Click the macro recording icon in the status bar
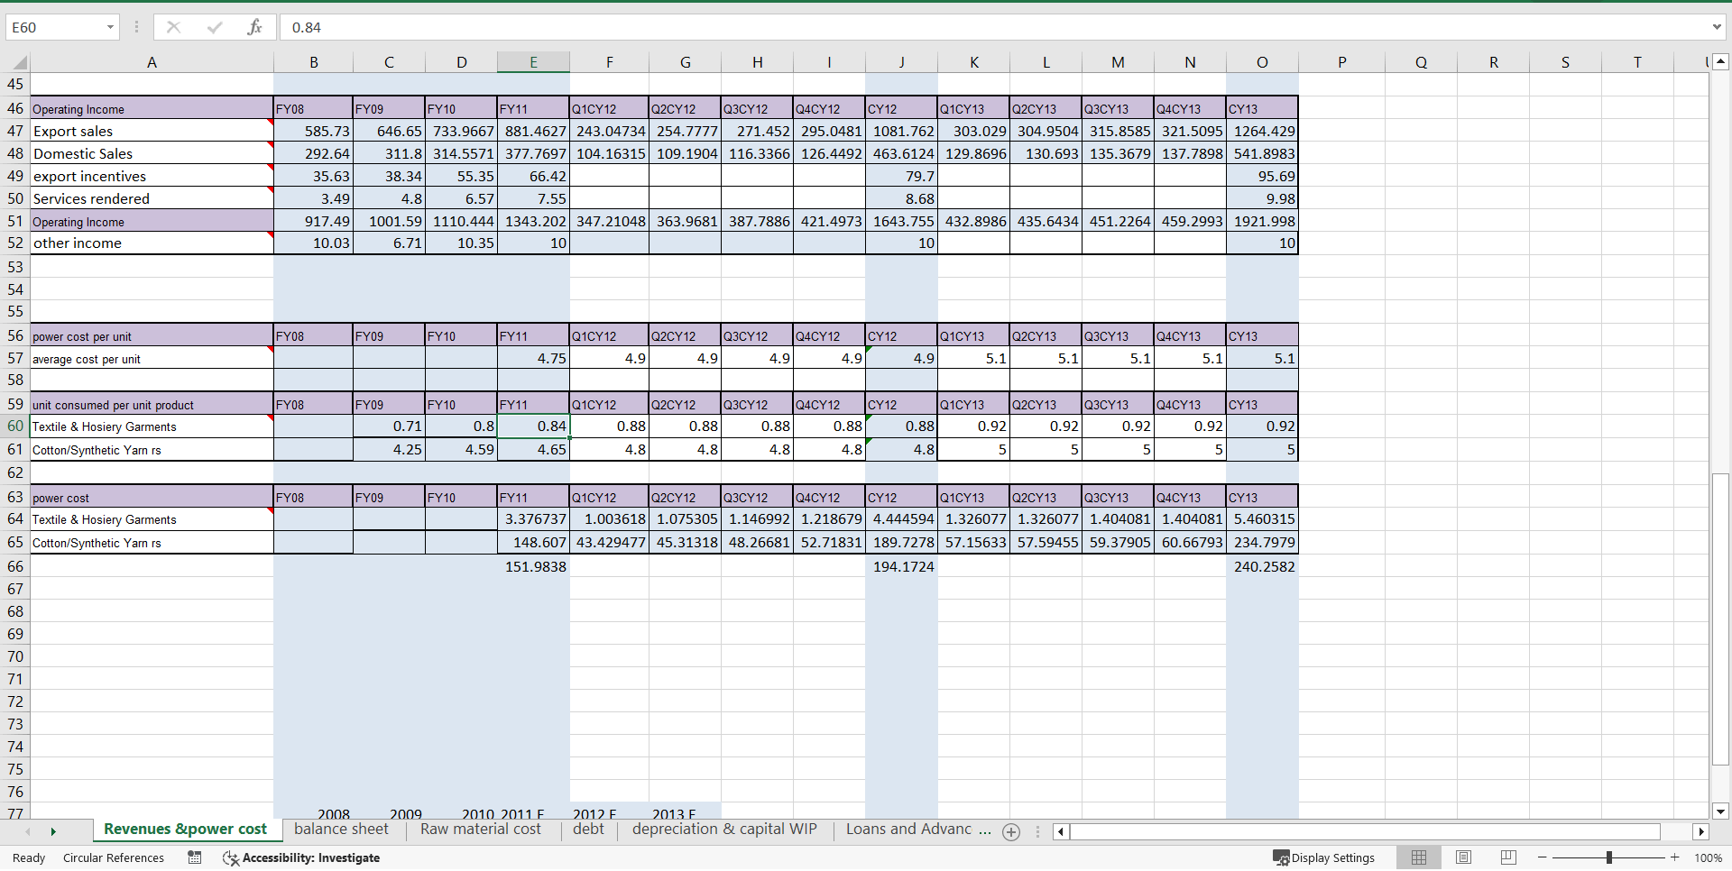Screen dimensions: 1732x871 (194, 857)
